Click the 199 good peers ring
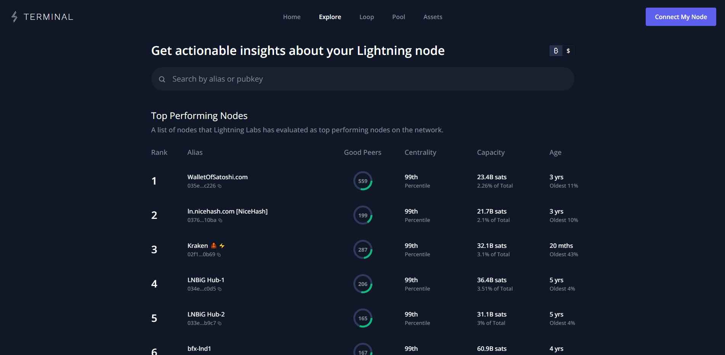 [363, 215]
